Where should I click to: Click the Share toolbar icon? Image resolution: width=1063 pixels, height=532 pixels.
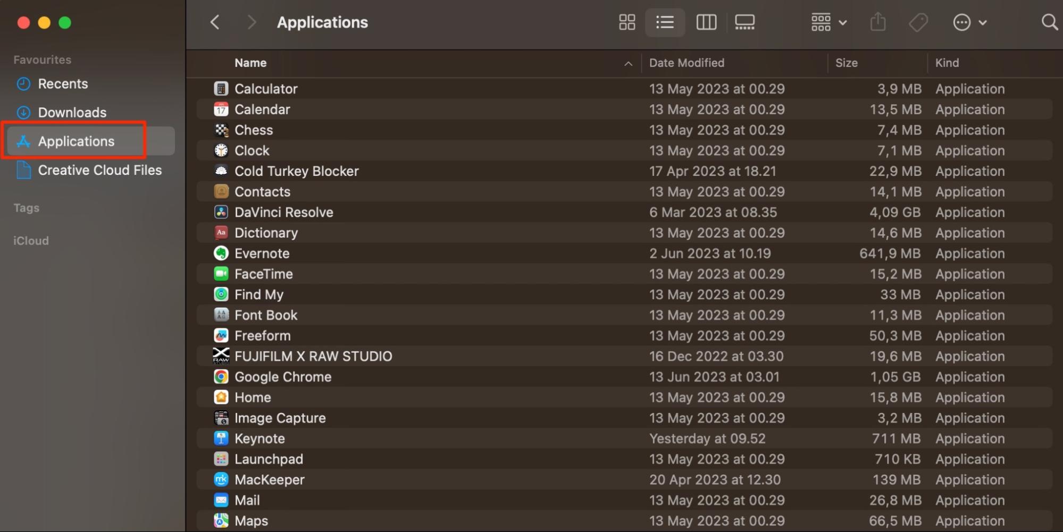pyautogui.click(x=878, y=22)
